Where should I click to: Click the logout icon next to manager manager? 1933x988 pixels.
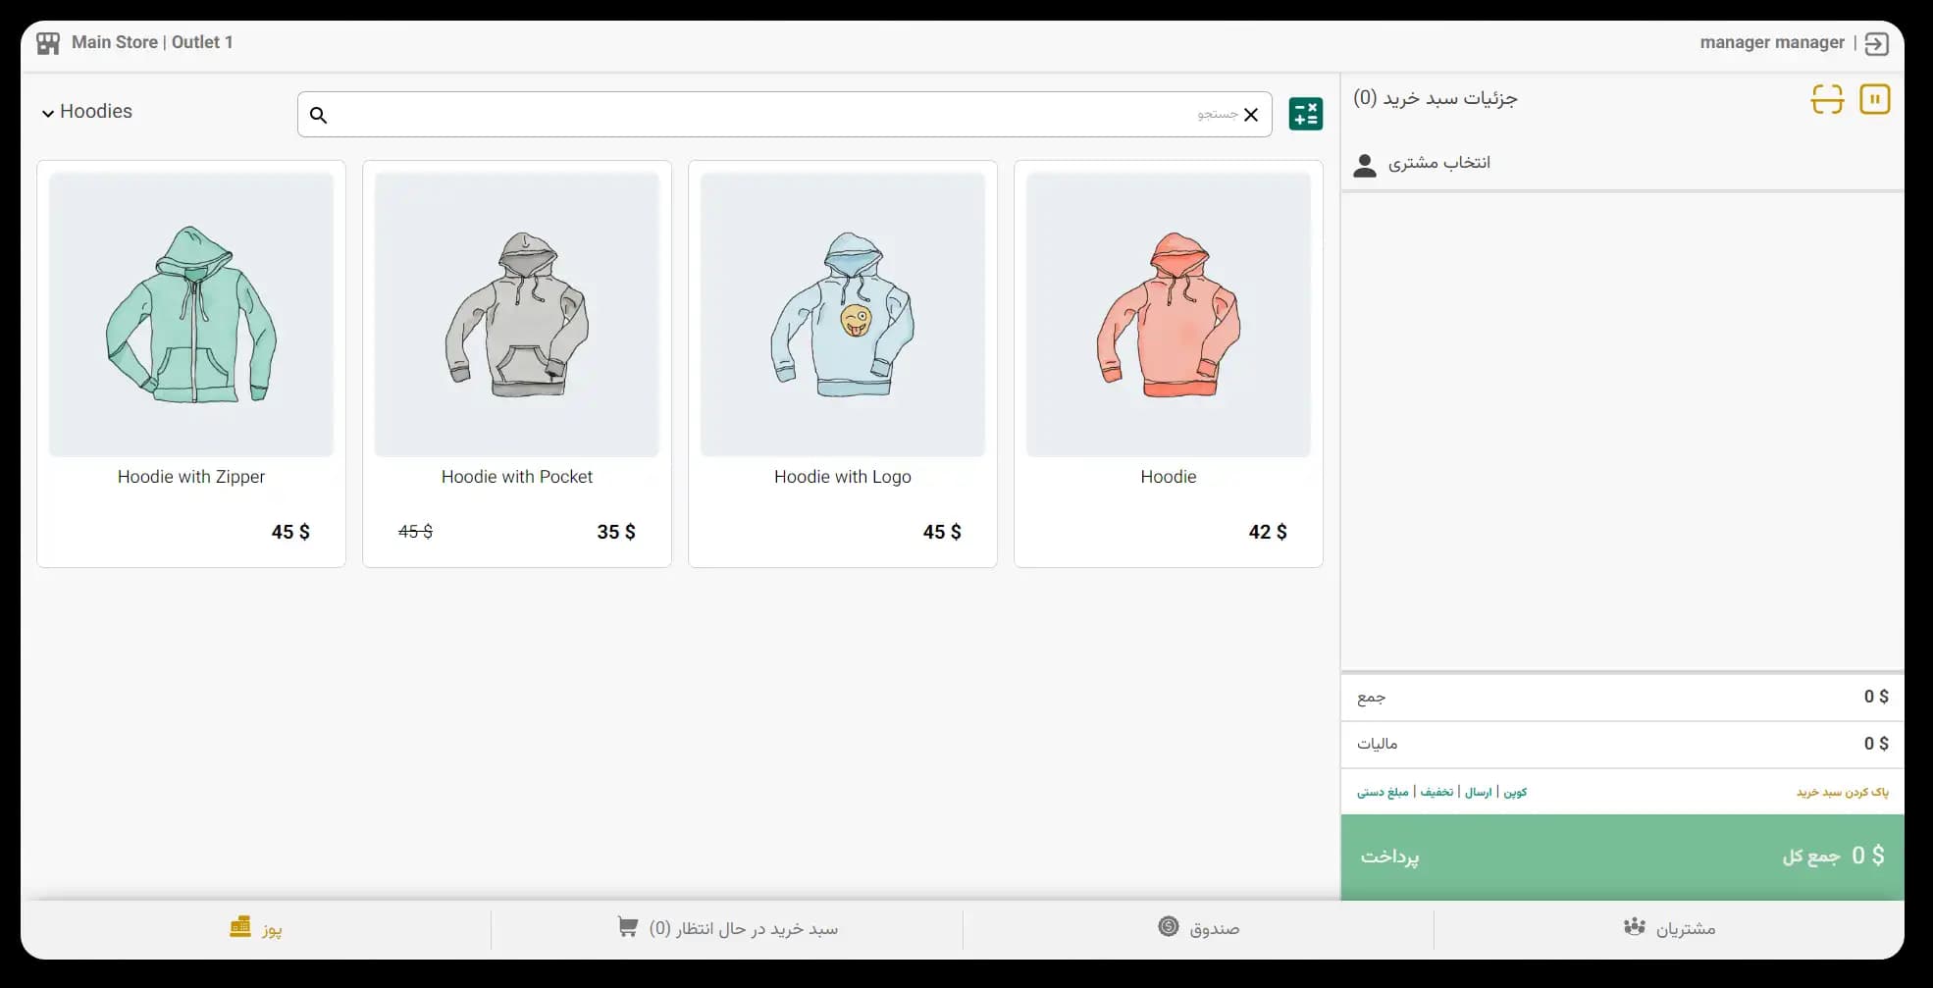[x=1876, y=43]
